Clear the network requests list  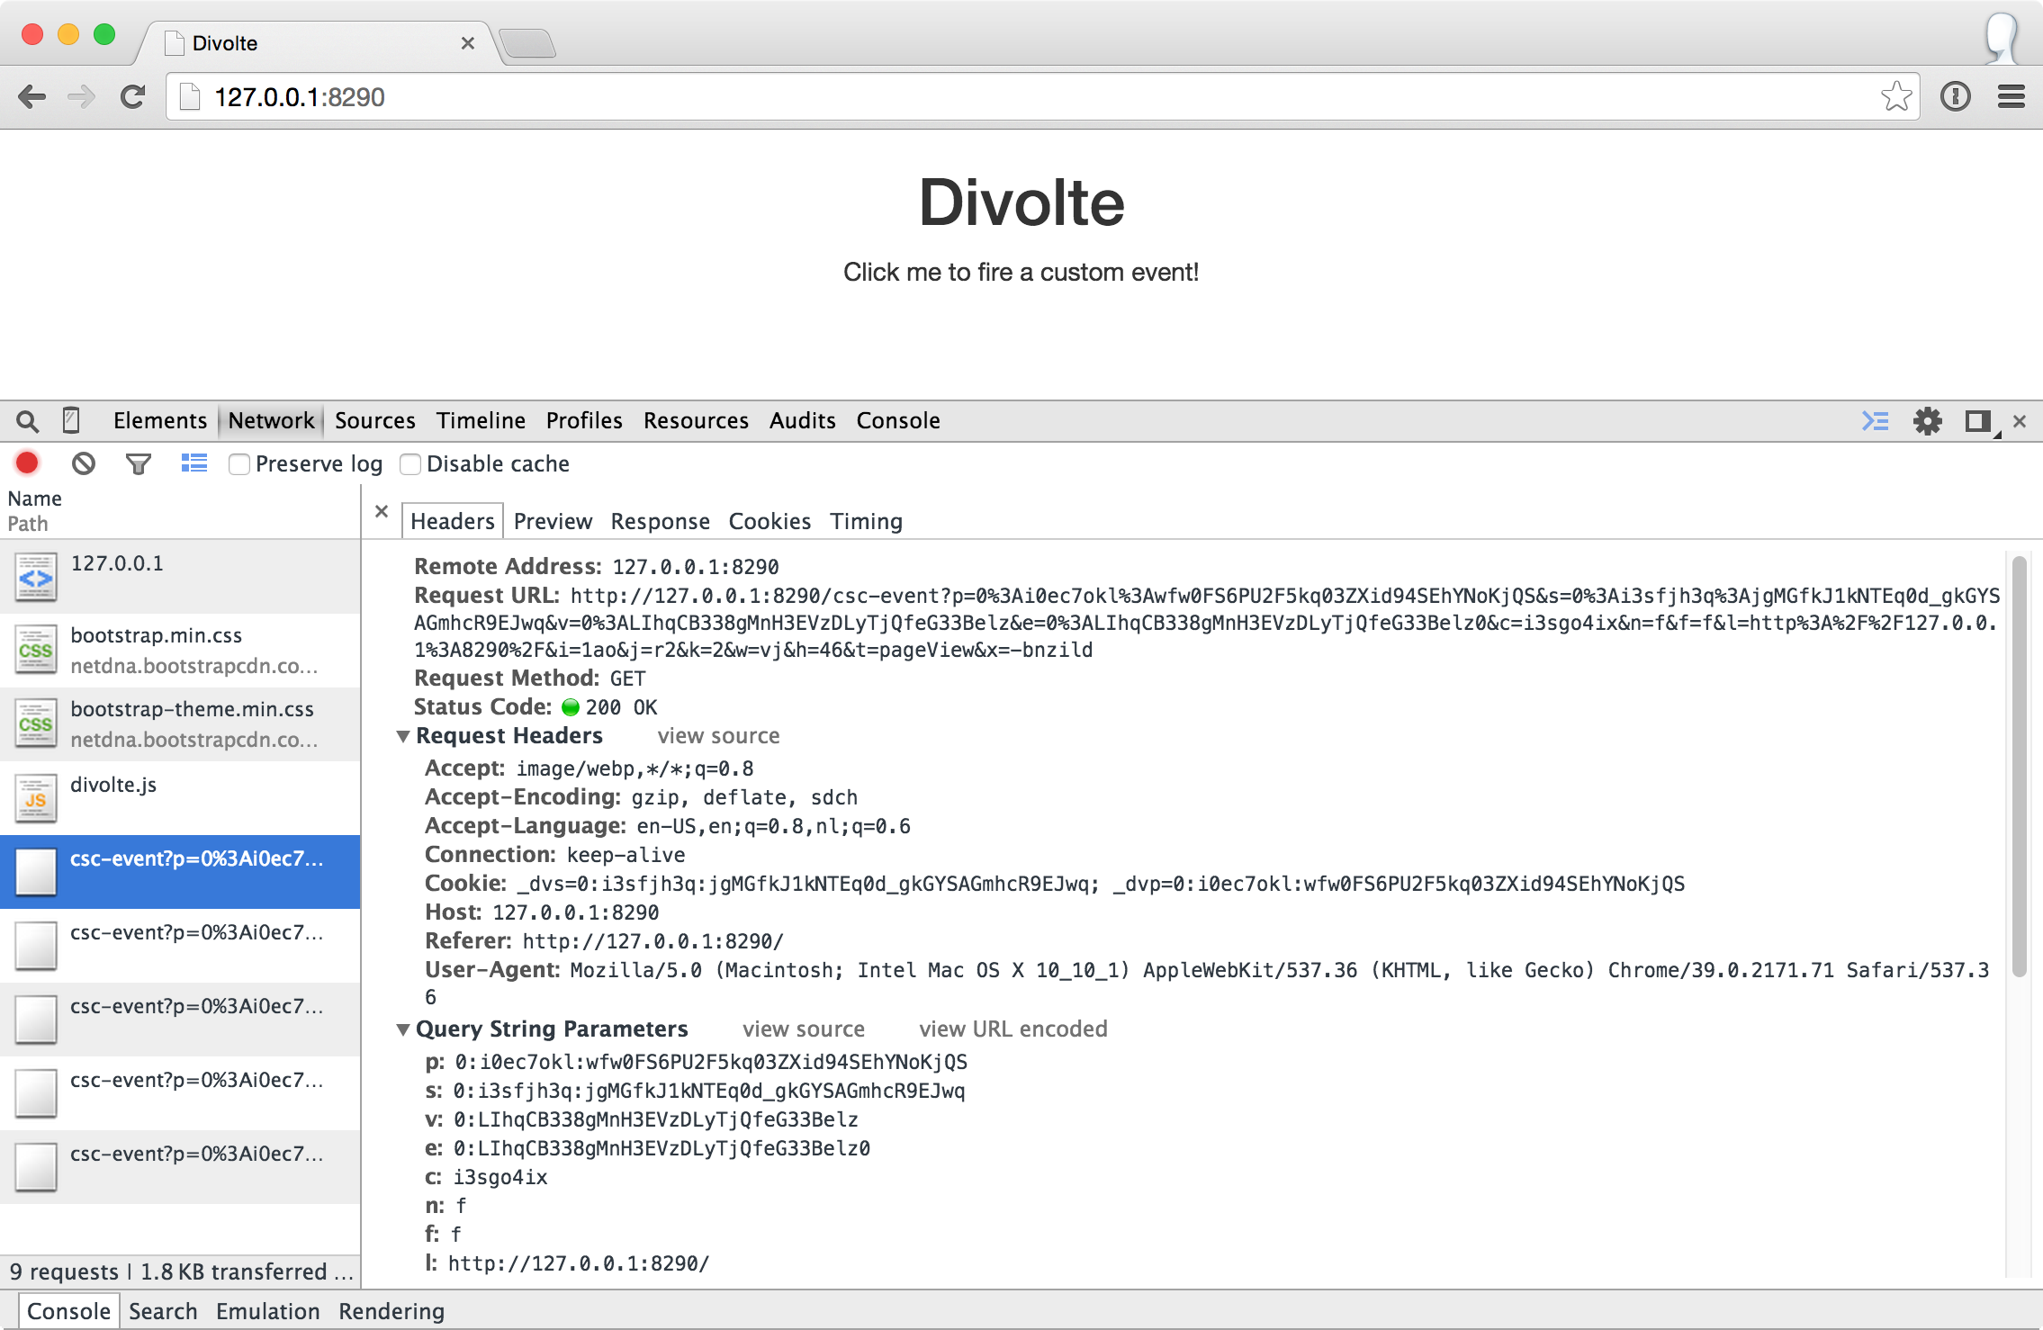[x=84, y=463]
